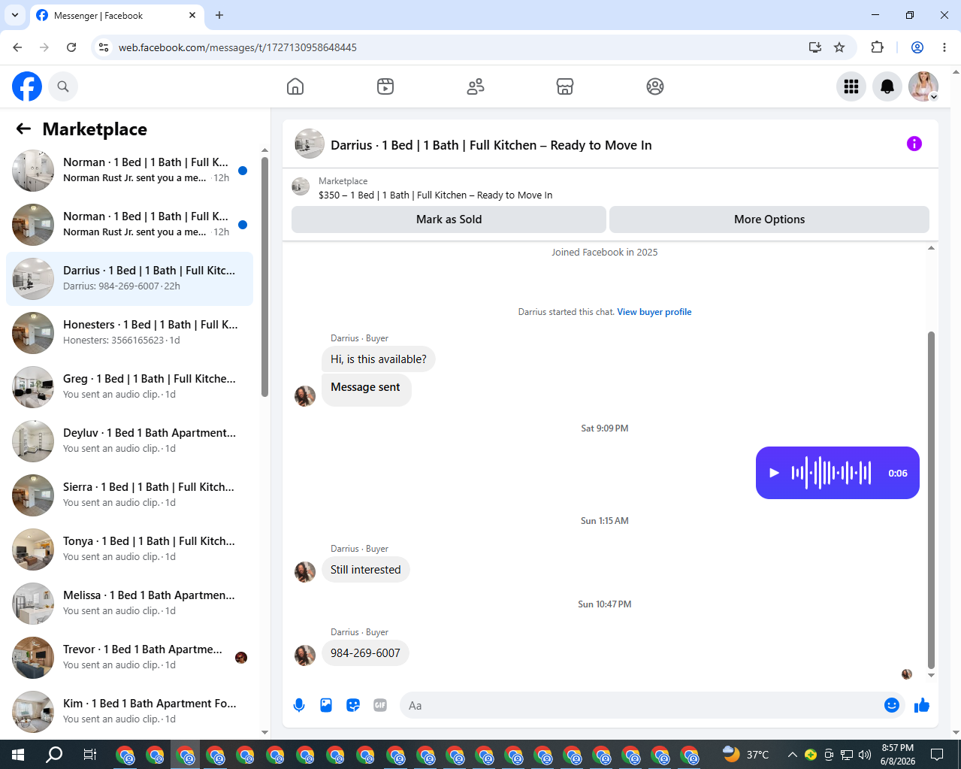The image size is (961, 769).
Task: Open the Sierra conversation
Action: click(129, 495)
